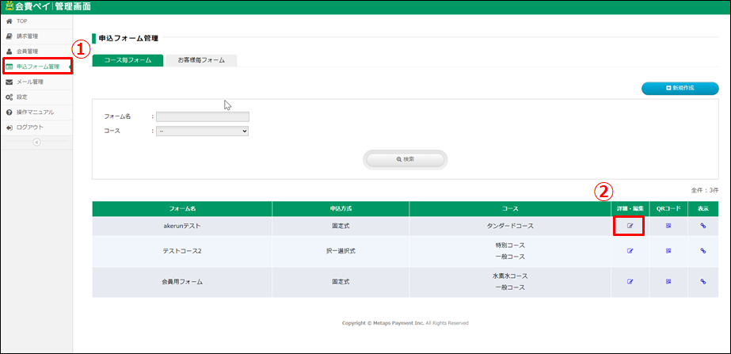Select the コース毎フォーム tab
731x354 pixels.
click(x=128, y=60)
